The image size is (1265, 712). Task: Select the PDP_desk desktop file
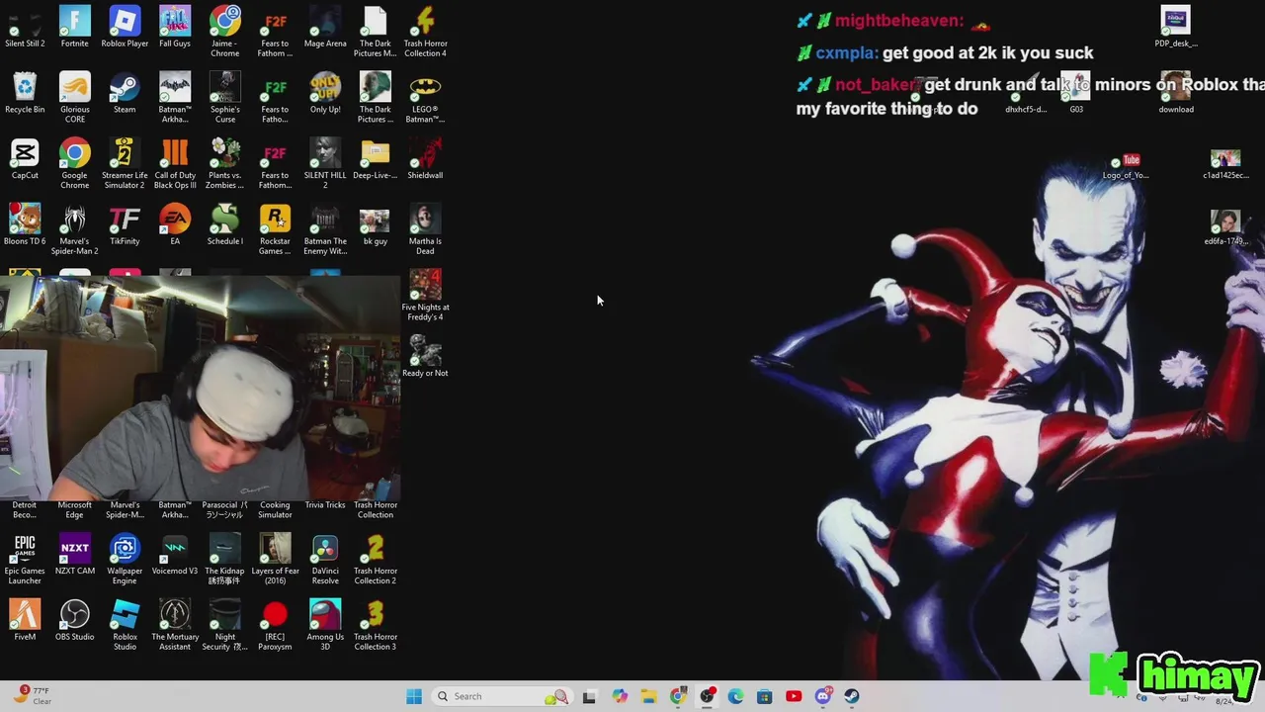pyautogui.click(x=1176, y=27)
